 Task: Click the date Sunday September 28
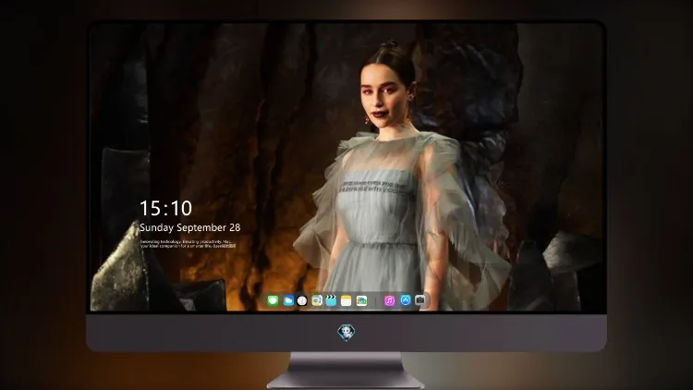(x=190, y=227)
